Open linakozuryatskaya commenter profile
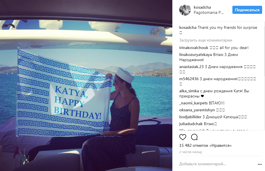 [x=195, y=55]
